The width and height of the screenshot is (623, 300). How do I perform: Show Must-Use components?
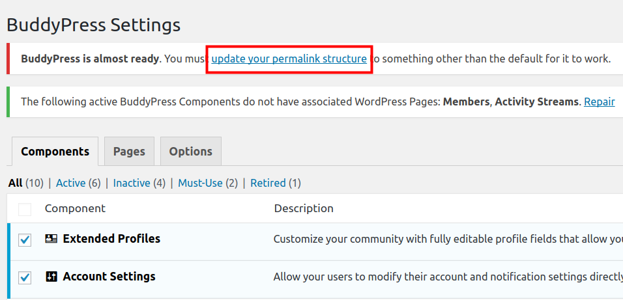coord(200,183)
